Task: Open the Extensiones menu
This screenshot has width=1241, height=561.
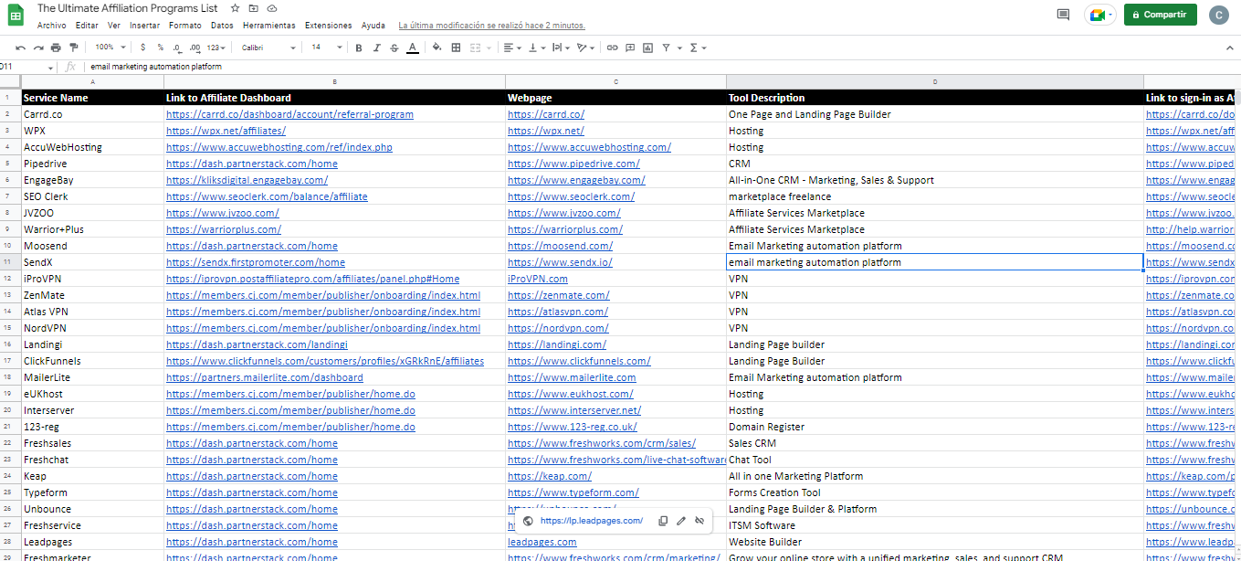Action: 328,26
